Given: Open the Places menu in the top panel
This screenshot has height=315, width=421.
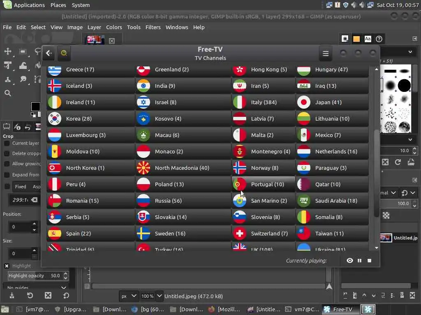Looking at the screenshot, I should [58, 5].
